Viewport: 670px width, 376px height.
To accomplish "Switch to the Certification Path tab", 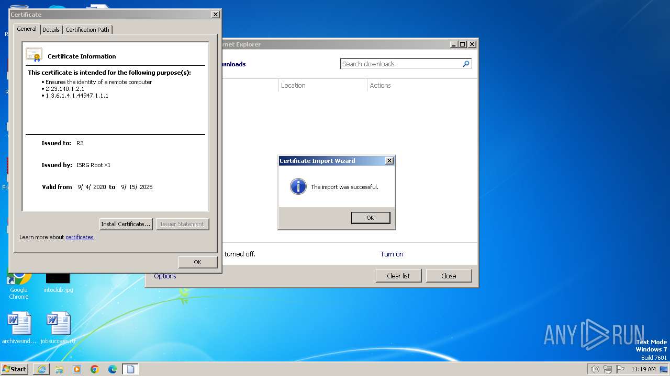I will coord(87,30).
